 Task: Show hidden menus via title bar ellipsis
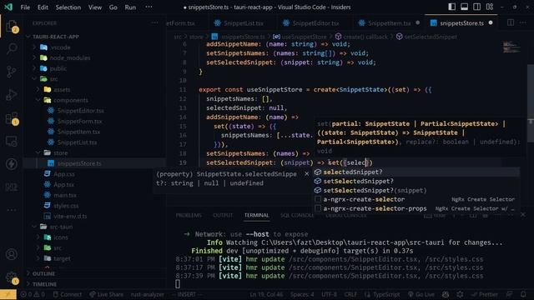click(149, 7)
